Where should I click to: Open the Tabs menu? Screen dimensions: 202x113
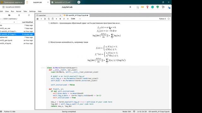click(25, 11)
